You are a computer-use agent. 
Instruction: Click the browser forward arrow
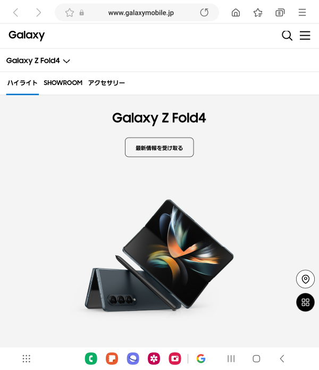coord(38,13)
